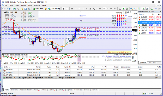
Task: Expand the Arrows tool dropdown arrow
Action: tap(96, 9)
